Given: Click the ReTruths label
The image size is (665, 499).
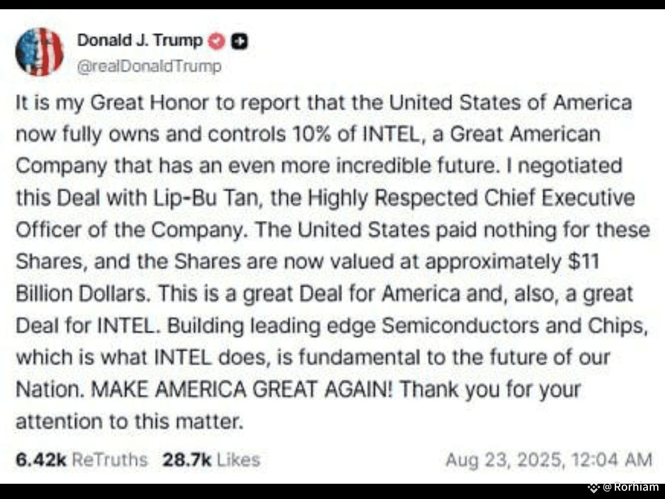Looking at the screenshot, I should point(110,459).
